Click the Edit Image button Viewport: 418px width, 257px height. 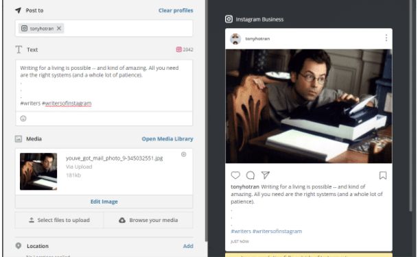[x=104, y=201]
